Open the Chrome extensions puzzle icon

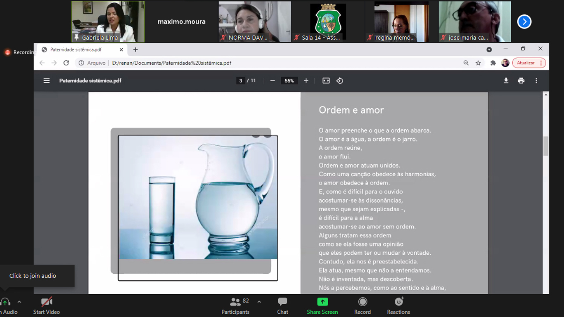point(493,63)
